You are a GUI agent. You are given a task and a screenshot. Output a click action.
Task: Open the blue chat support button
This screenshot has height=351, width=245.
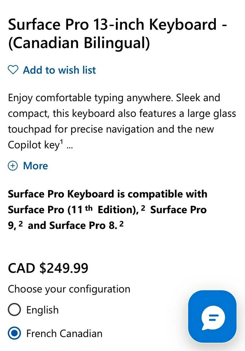[x=212, y=316]
